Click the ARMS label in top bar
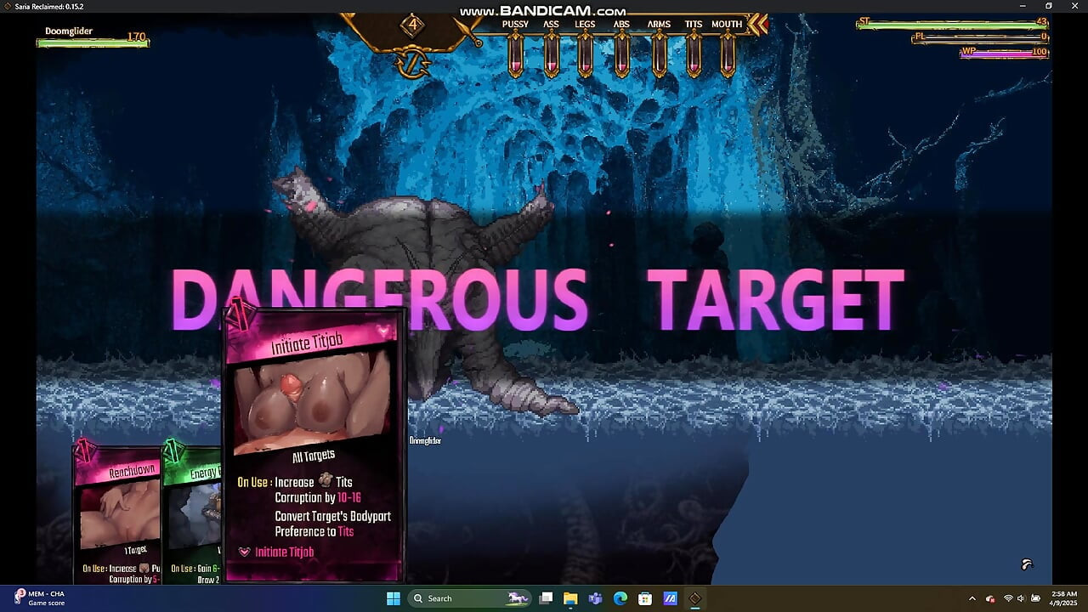Viewport: 1088px width, 612px height. [x=659, y=24]
